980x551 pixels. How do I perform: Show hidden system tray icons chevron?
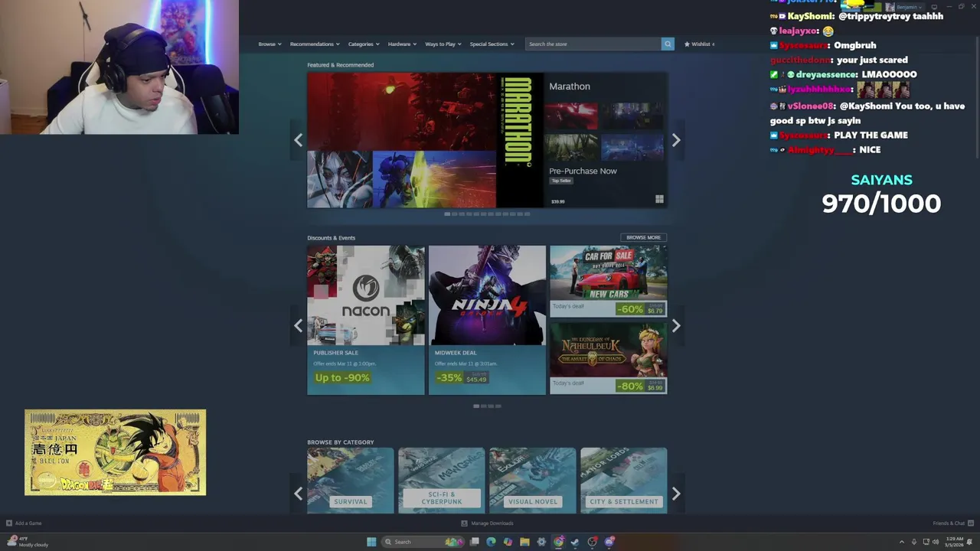902,542
